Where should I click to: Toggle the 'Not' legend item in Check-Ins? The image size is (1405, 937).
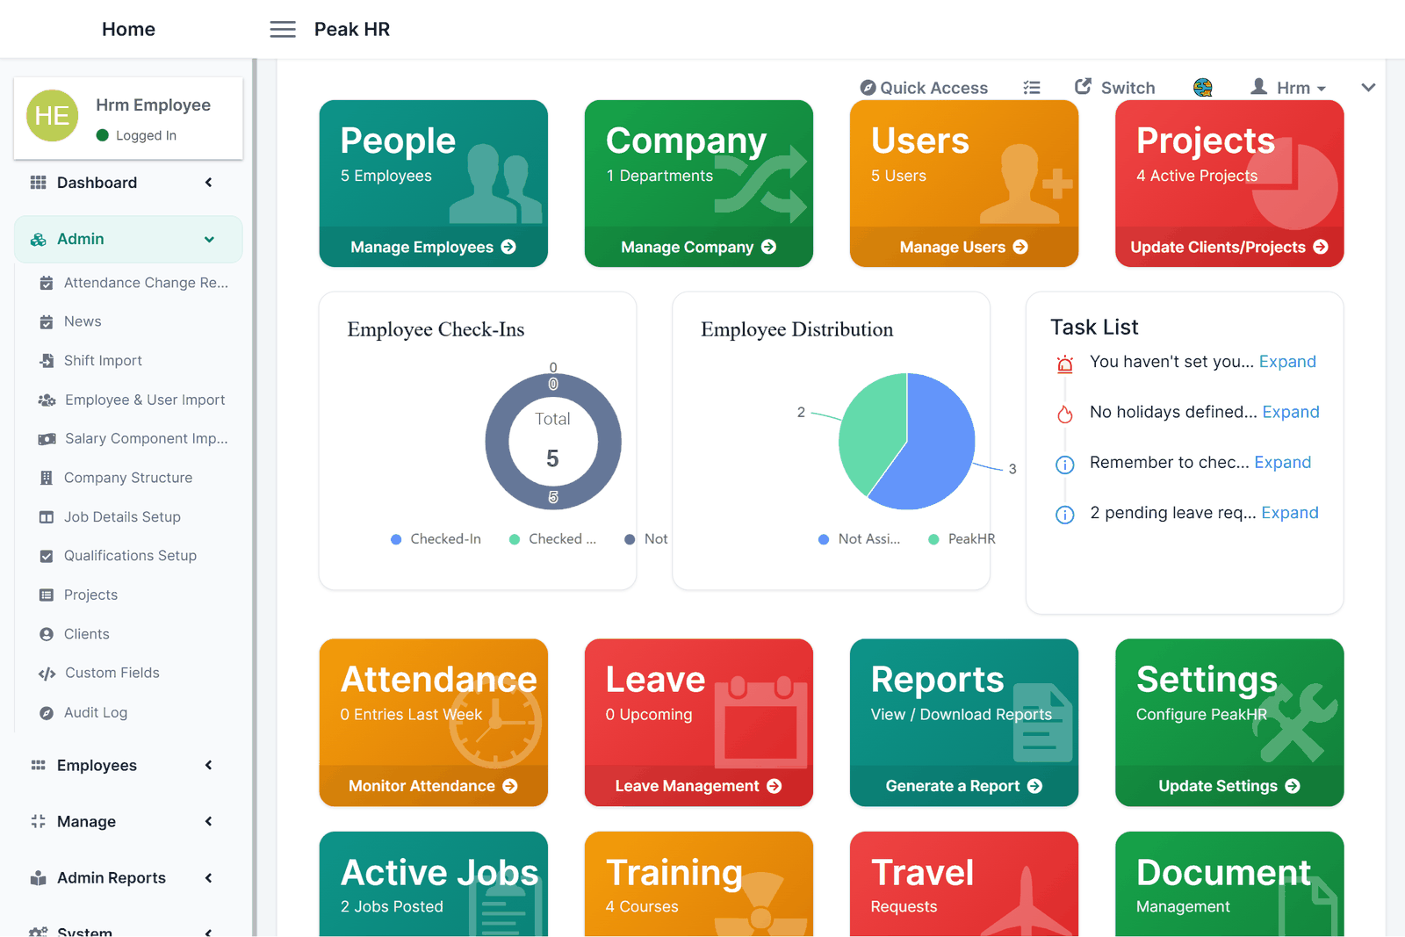(x=645, y=539)
